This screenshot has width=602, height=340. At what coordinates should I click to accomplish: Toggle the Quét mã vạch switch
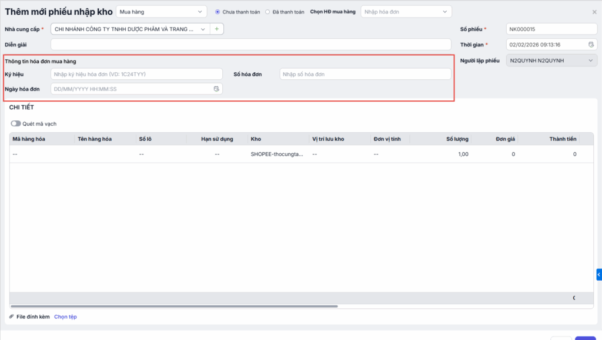click(16, 124)
